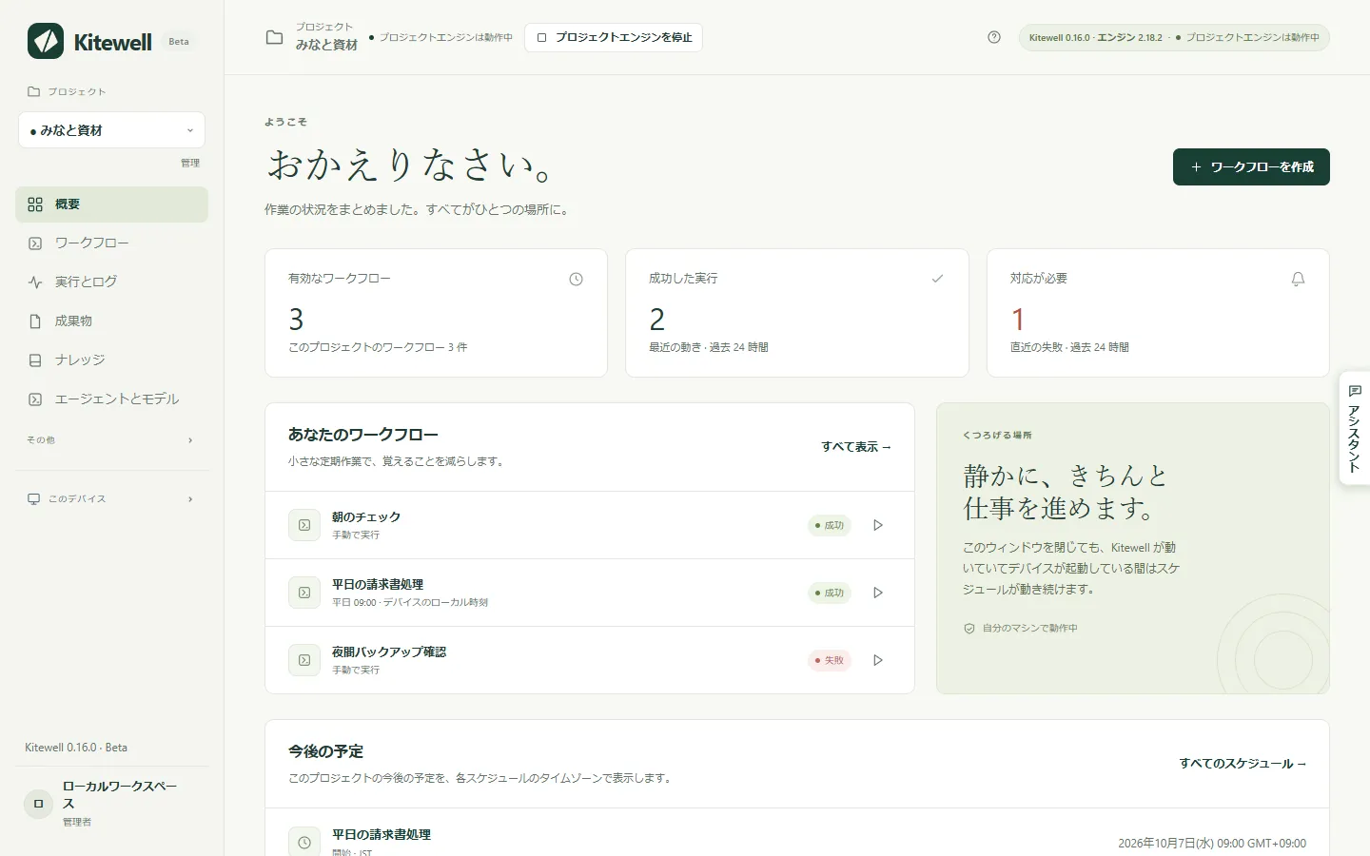Click the Kitewell logo icon
Screen dimensions: 1370x856
tap(46, 41)
